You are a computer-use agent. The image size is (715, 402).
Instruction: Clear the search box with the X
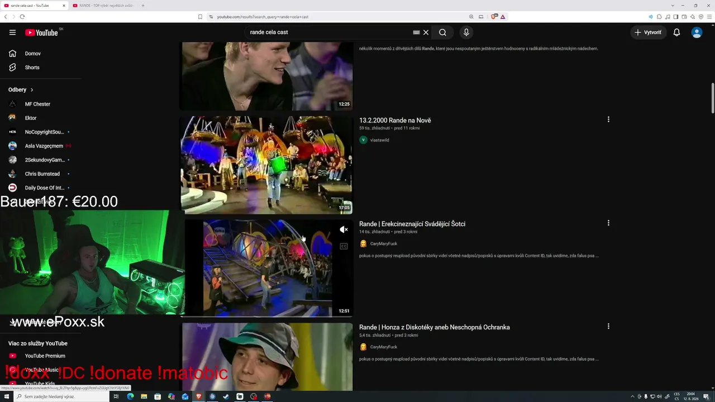(x=426, y=32)
